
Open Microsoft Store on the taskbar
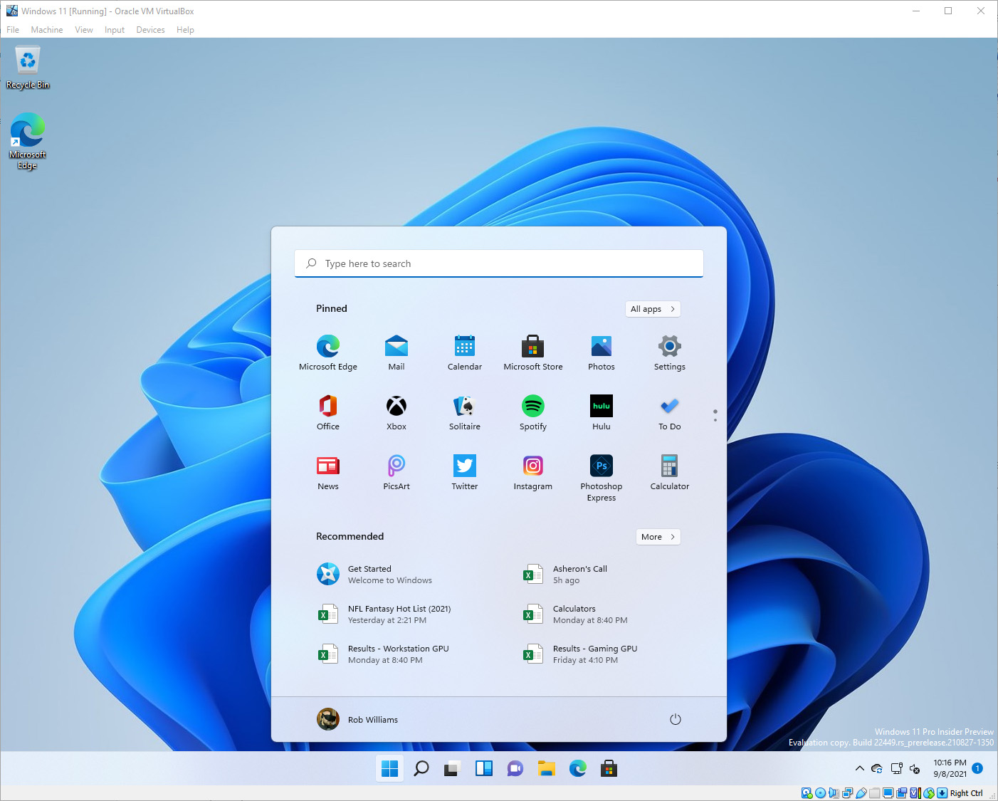(609, 768)
